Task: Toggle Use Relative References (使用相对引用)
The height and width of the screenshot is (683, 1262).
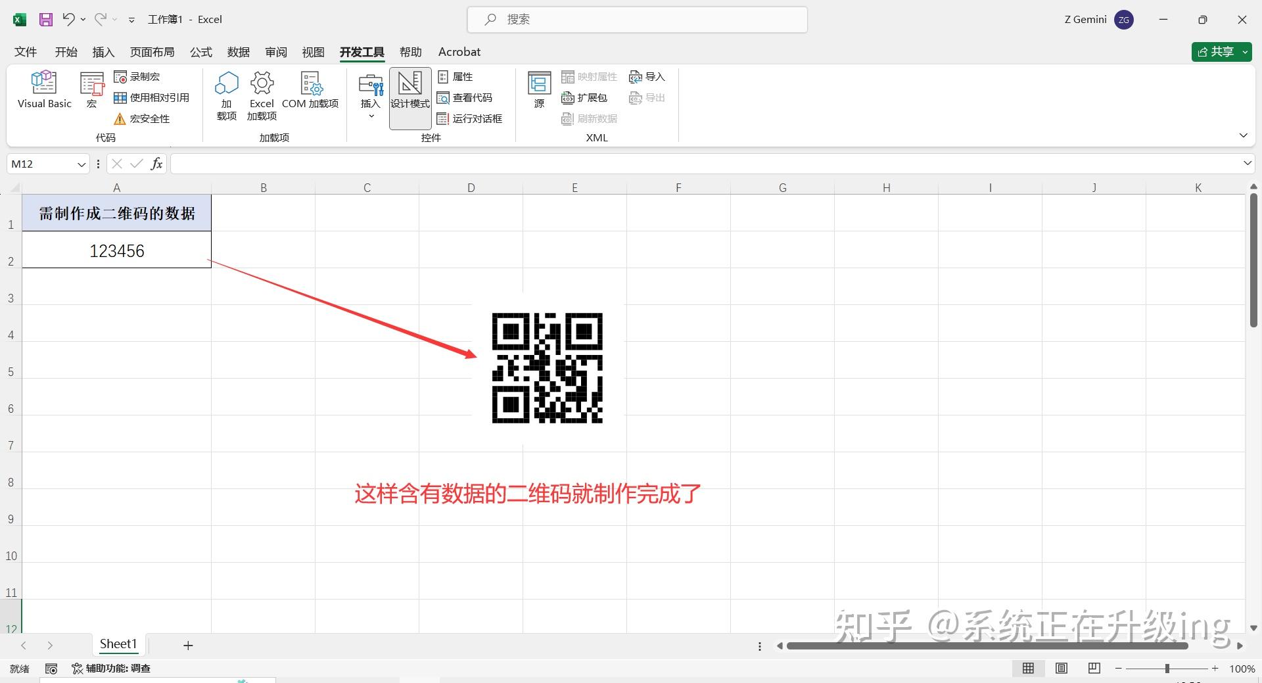Action: (x=151, y=98)
